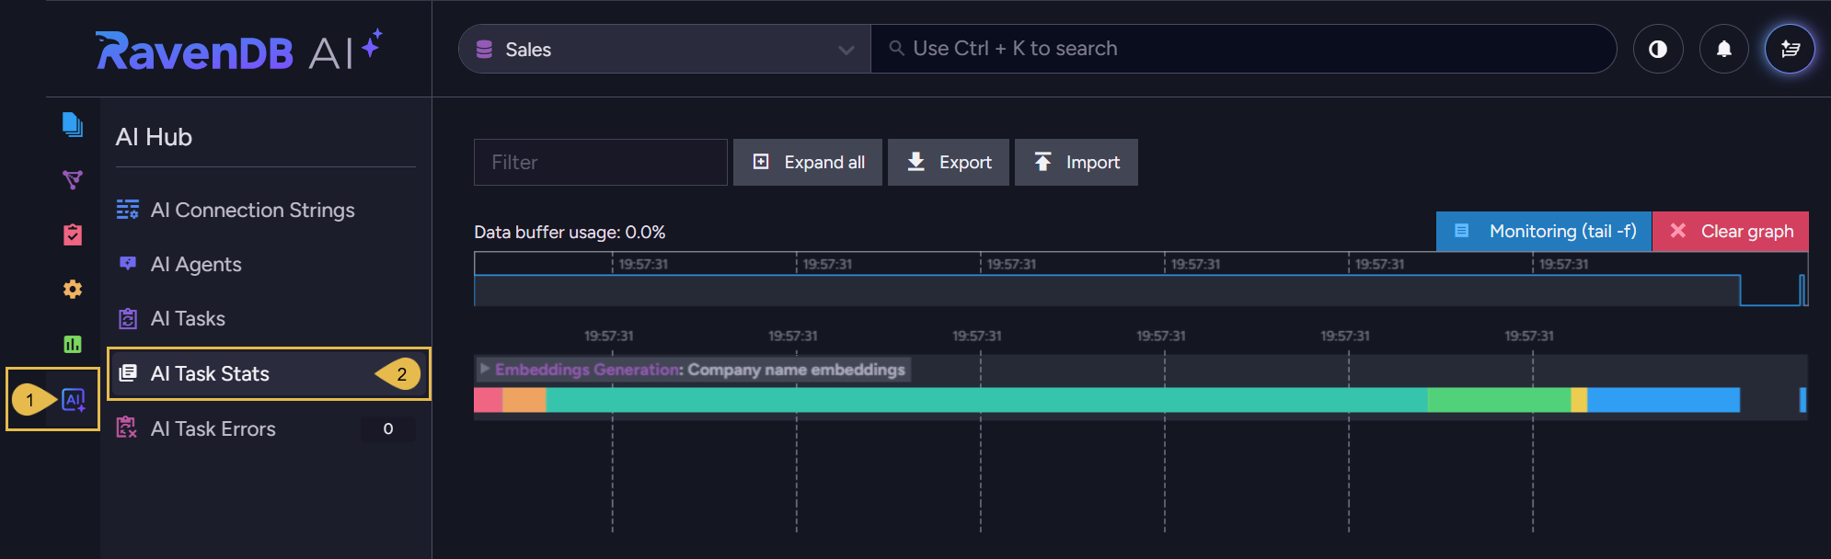Open AI Connection Strings menu item

(265, 210)
